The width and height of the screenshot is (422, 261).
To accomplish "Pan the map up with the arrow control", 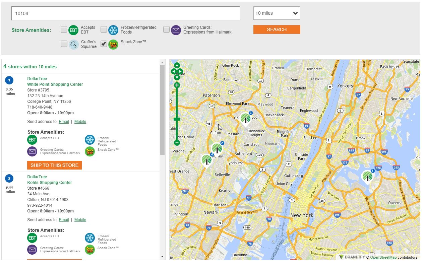I will (x=177, y=65).
